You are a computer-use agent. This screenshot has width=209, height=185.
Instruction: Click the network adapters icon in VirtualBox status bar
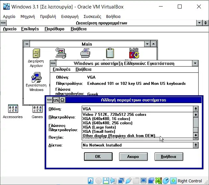121,181
